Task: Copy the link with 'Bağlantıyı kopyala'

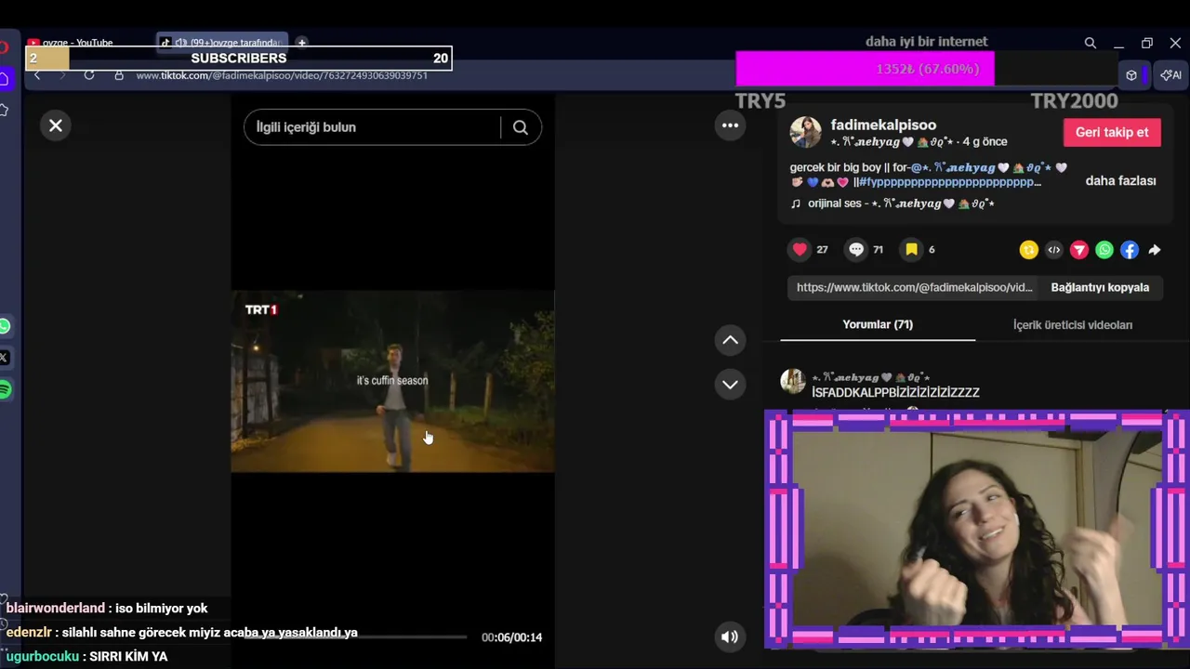Action: pos(1100,287)
